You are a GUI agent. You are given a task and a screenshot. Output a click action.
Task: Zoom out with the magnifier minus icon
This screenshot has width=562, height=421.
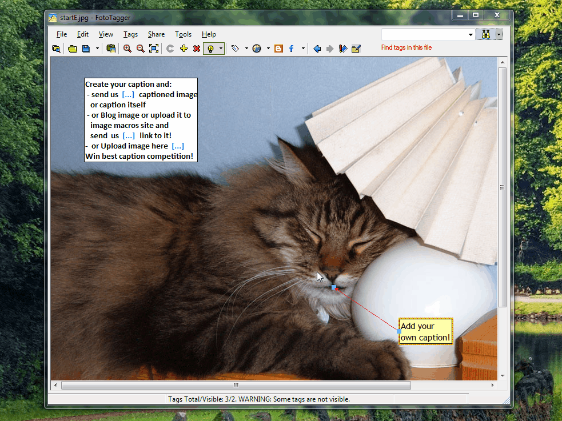(141, 49)
